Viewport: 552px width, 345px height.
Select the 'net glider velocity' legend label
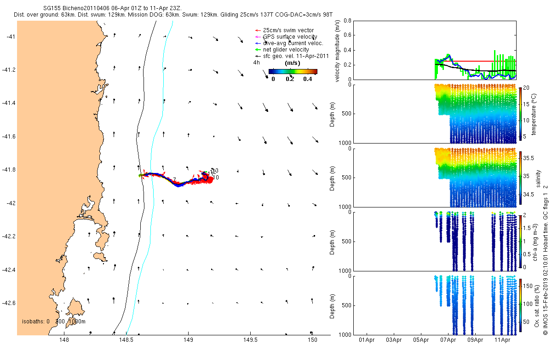[x=286, y=49]
